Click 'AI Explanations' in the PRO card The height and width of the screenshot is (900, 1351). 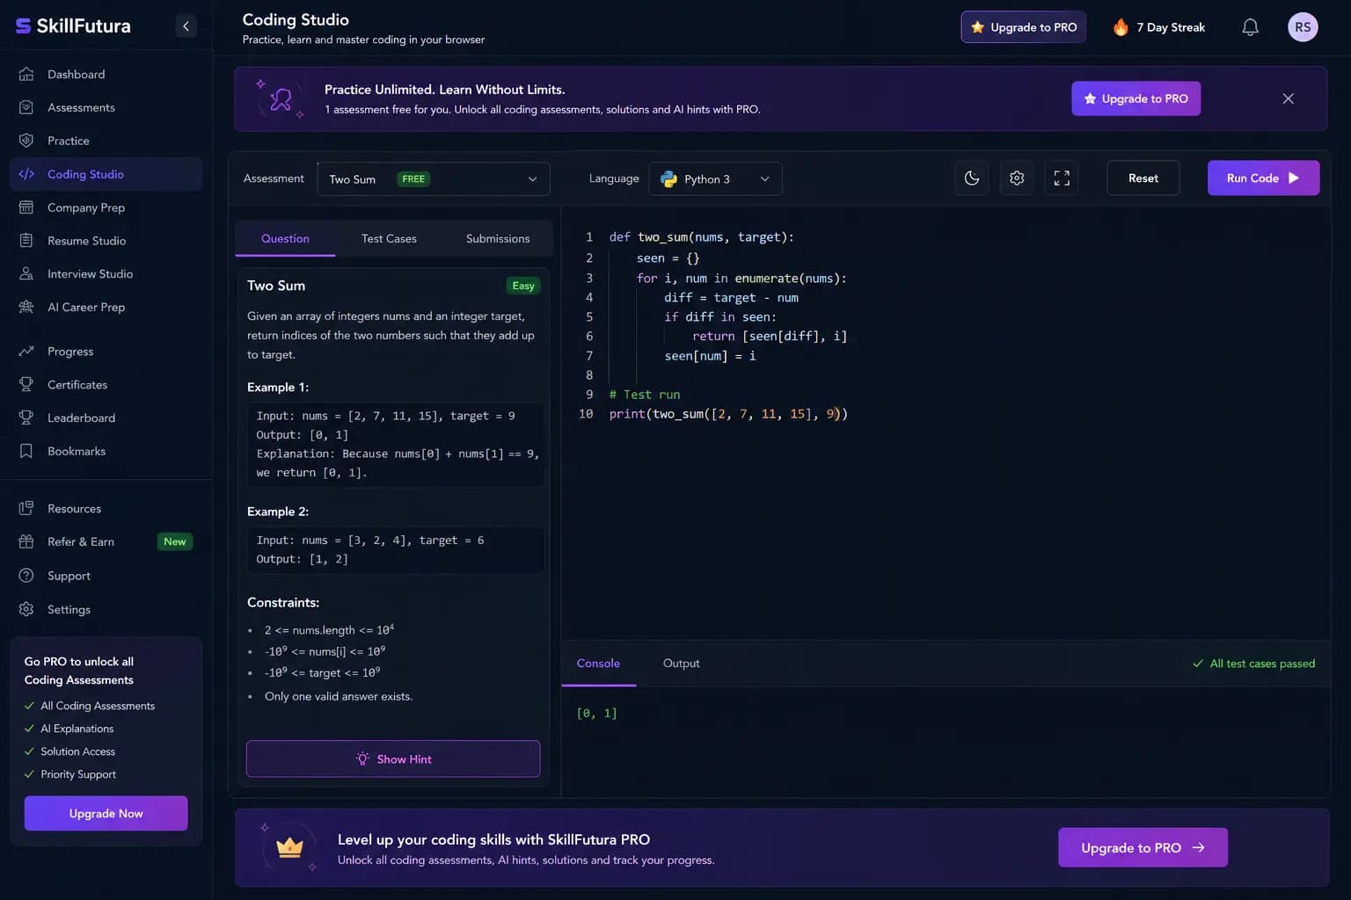pyautogui.click(x=77, y=729)
